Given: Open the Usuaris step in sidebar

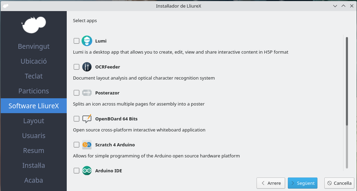Looking at the screenshot, I should coord(34,136).
